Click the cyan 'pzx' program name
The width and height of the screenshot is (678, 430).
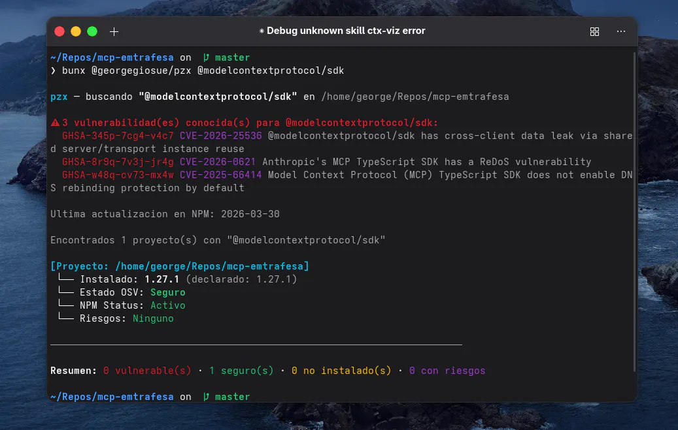(x=59, y=97)
